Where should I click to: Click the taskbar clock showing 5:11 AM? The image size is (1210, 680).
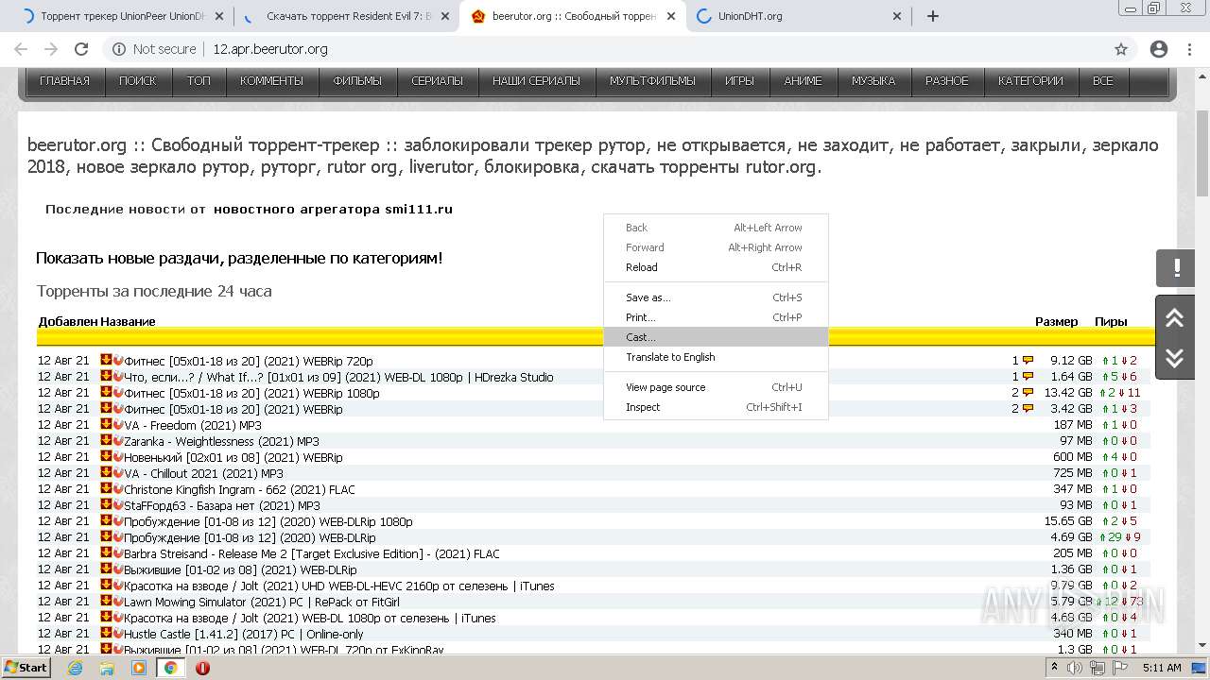(x=1162, y=668)
